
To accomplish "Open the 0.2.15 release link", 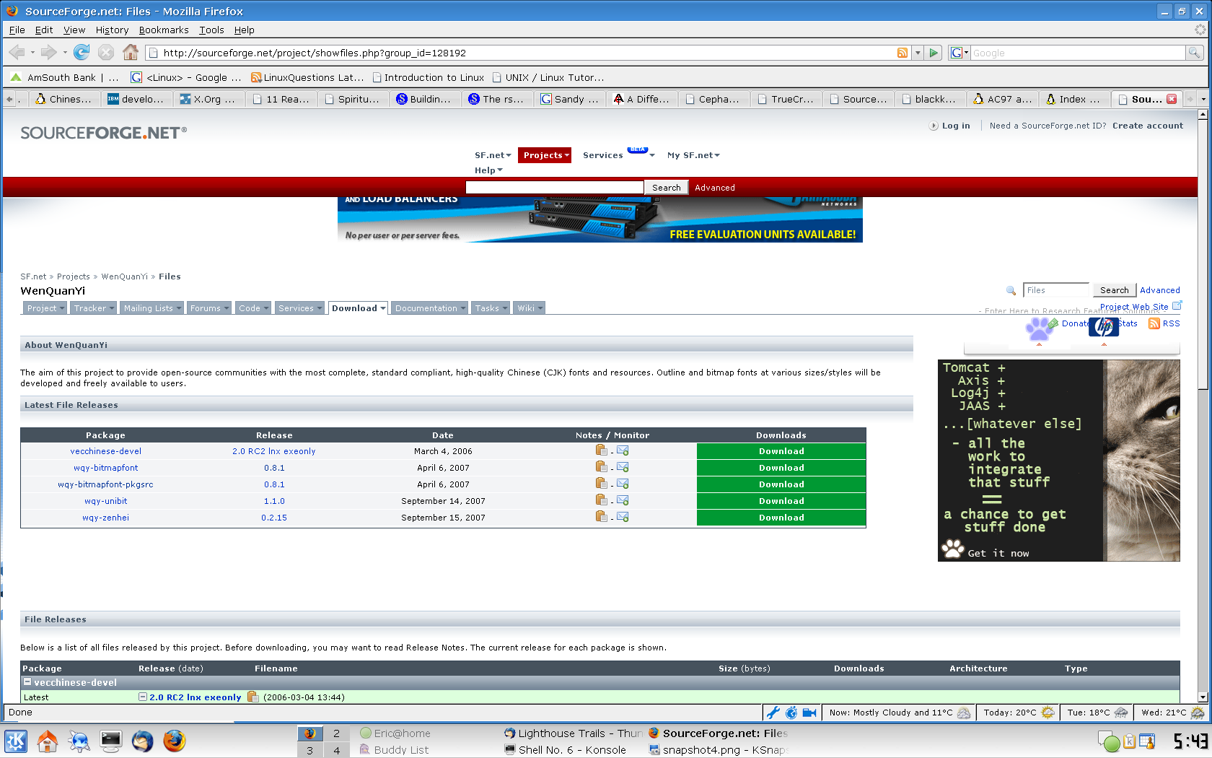I will coord(274,518).
